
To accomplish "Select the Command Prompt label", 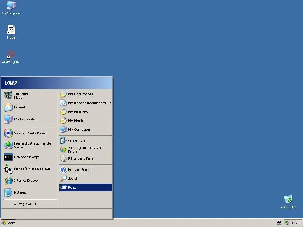I will [27, 157].
